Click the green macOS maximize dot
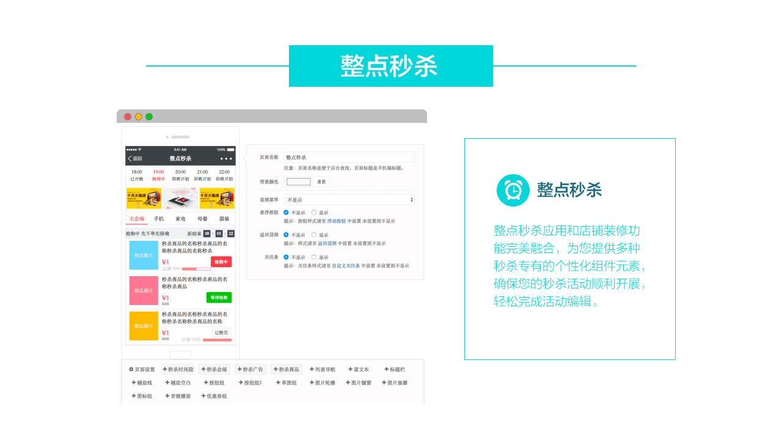The height and width of the screenshot is (440, 782). 149,117
